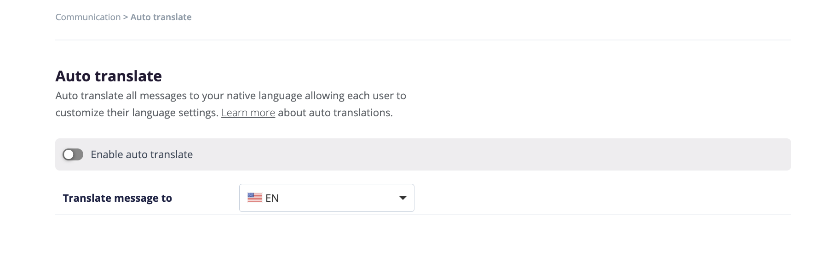Open the Learn more link
Image resolution: width=839 pixels, height=262 pixels.
248,113
